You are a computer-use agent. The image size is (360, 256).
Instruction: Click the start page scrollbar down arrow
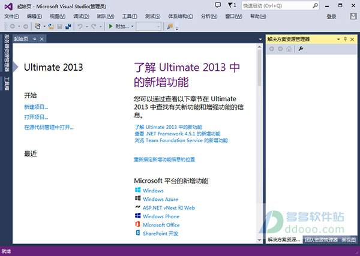click(259, 240)
